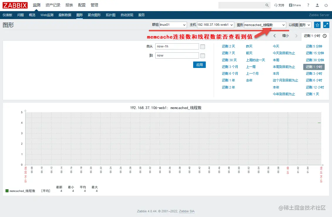Open the Share link
Viewport: 332px width, 217px height.
coord(295,5)
